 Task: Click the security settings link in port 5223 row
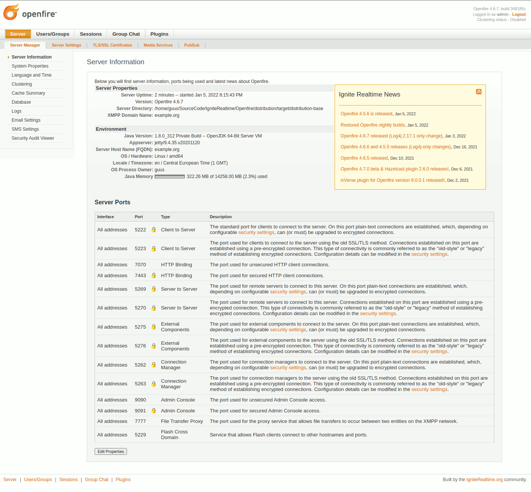430,254
